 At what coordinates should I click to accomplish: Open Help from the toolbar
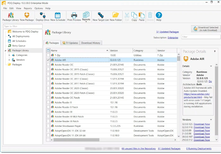point(159,17)
